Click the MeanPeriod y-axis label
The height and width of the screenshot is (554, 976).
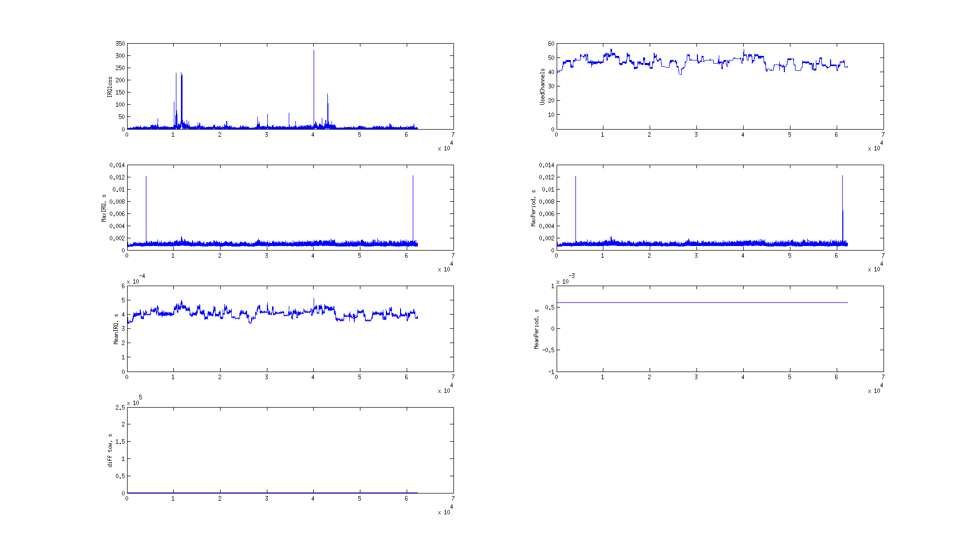point(536,329)
